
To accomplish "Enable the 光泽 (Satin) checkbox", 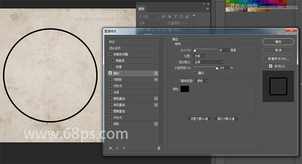I will point(110,92).
